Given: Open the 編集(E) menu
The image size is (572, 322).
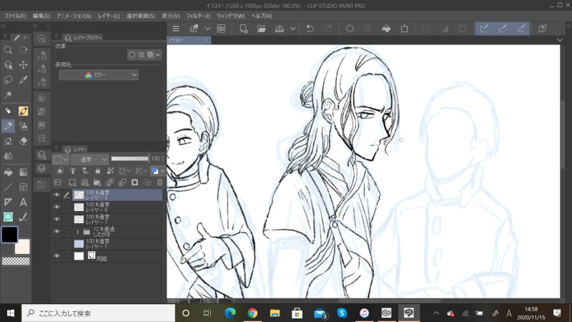Looking at the screenshot, I should click(x=41, y=16).
